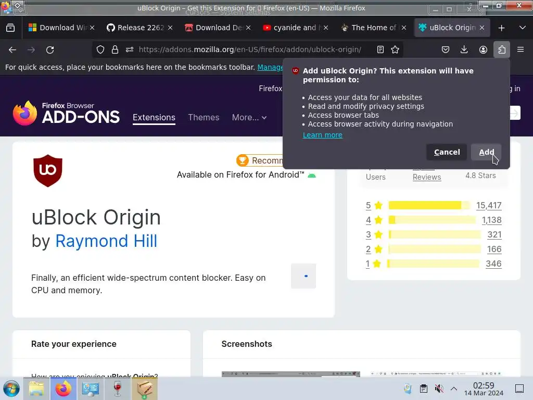Screen dimensions: 533x400
Task: Open the Extensions toolbar button
Action: point(502,49)
